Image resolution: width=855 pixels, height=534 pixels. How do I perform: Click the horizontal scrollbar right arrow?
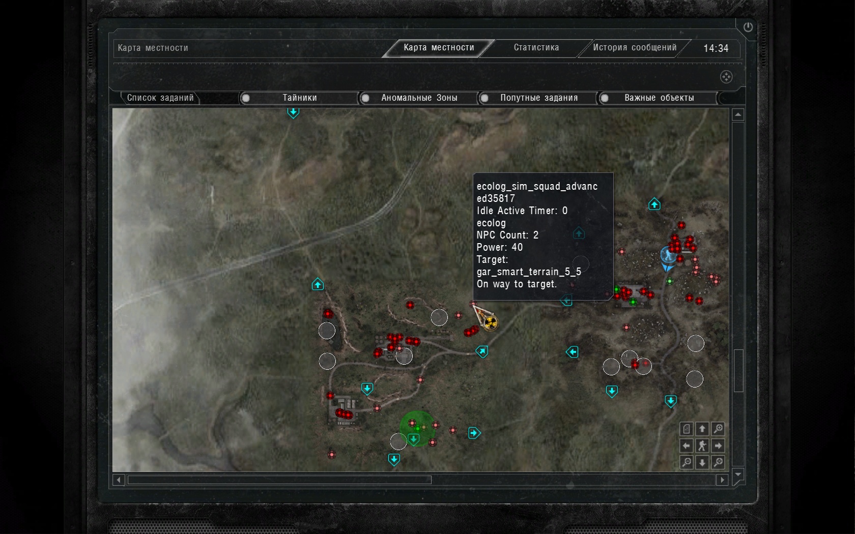point(722,480)
